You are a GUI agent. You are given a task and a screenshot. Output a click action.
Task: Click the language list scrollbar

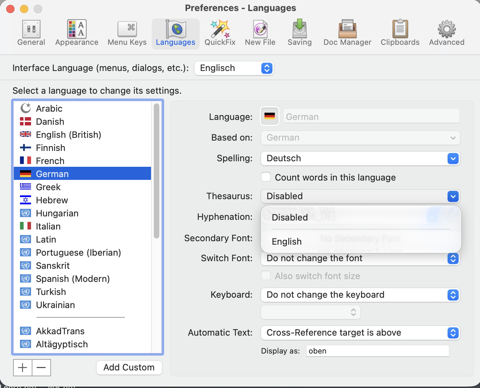click(156, 171)
